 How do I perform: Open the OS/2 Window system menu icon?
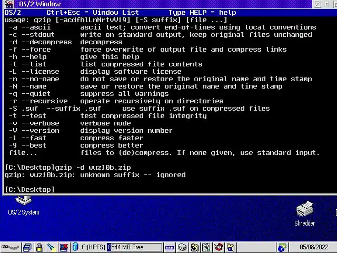pyautogui.click(x=8, y=4)
